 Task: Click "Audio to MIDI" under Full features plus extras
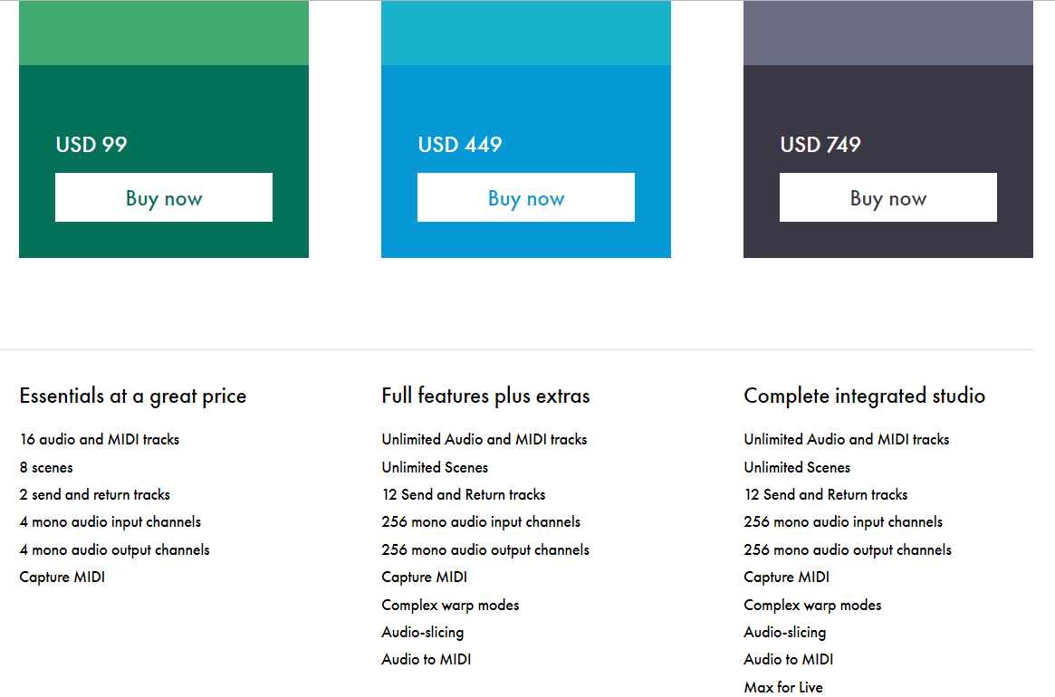pyautogui.click(x=427, y=659)
